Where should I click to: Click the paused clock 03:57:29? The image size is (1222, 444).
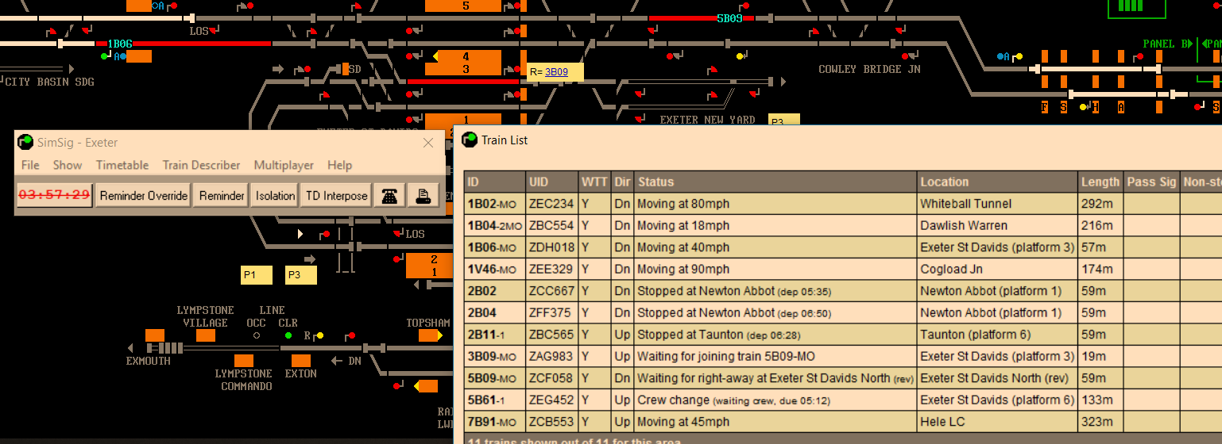coord(55,196)
